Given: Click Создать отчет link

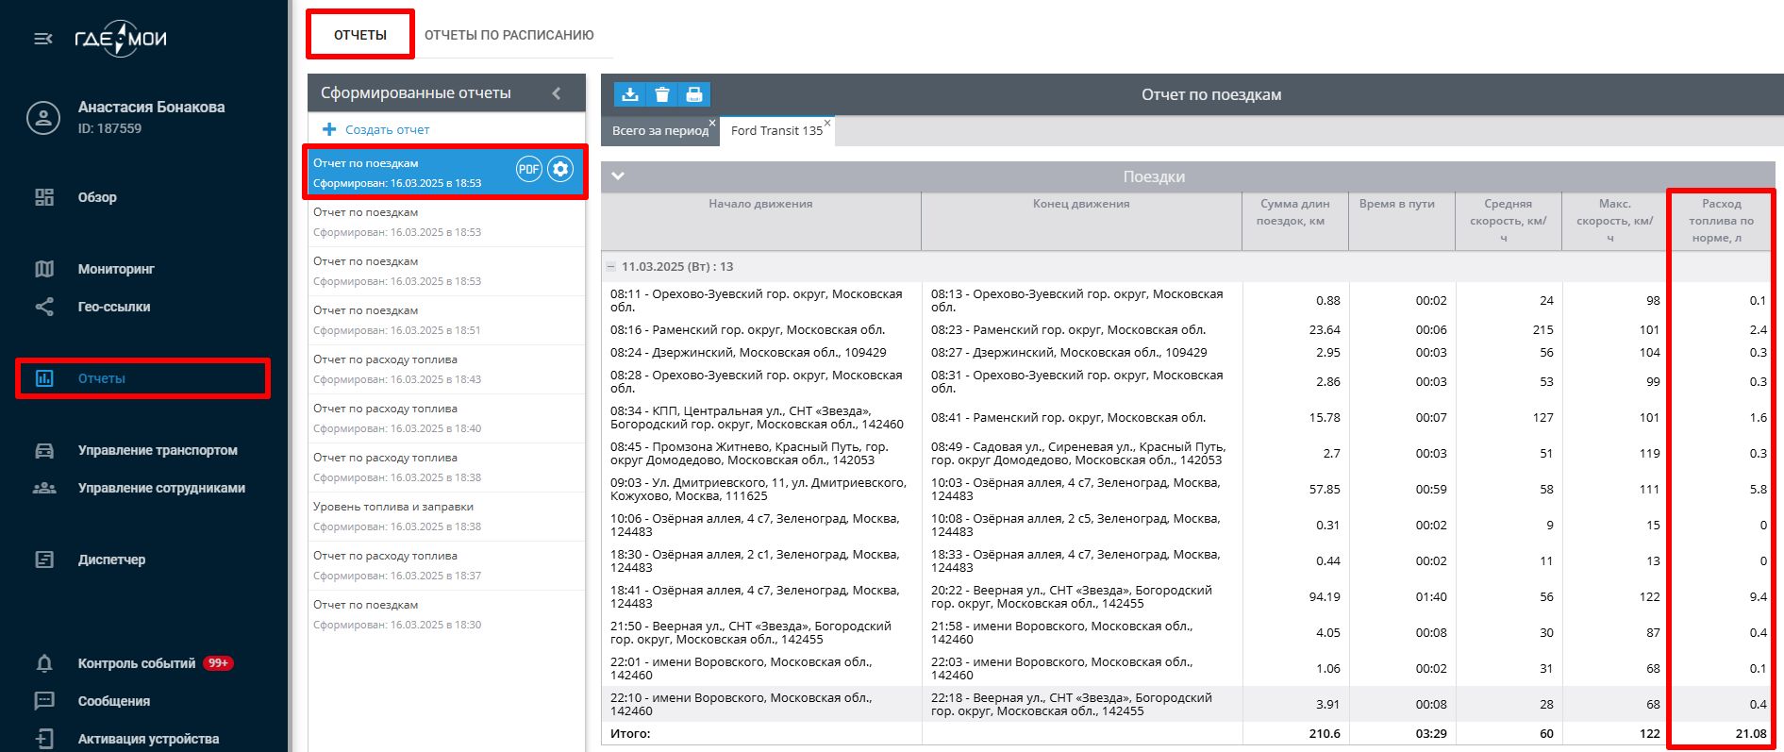Looking at the screenshot, I should pyautogui.click(x=387, y=130).
